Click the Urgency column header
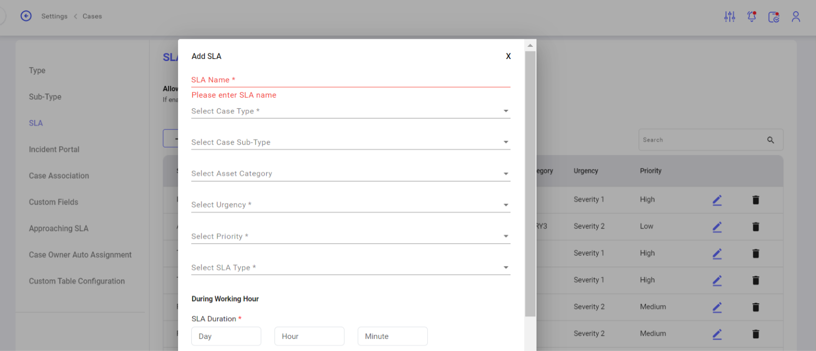Screen dimensions: 816x351 [585, 171]
